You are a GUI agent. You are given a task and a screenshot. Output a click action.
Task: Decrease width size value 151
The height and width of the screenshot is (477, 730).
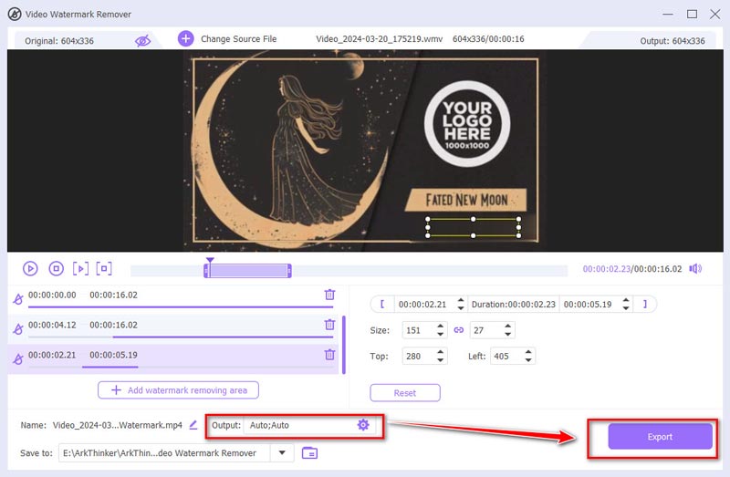tap(440, 334)
